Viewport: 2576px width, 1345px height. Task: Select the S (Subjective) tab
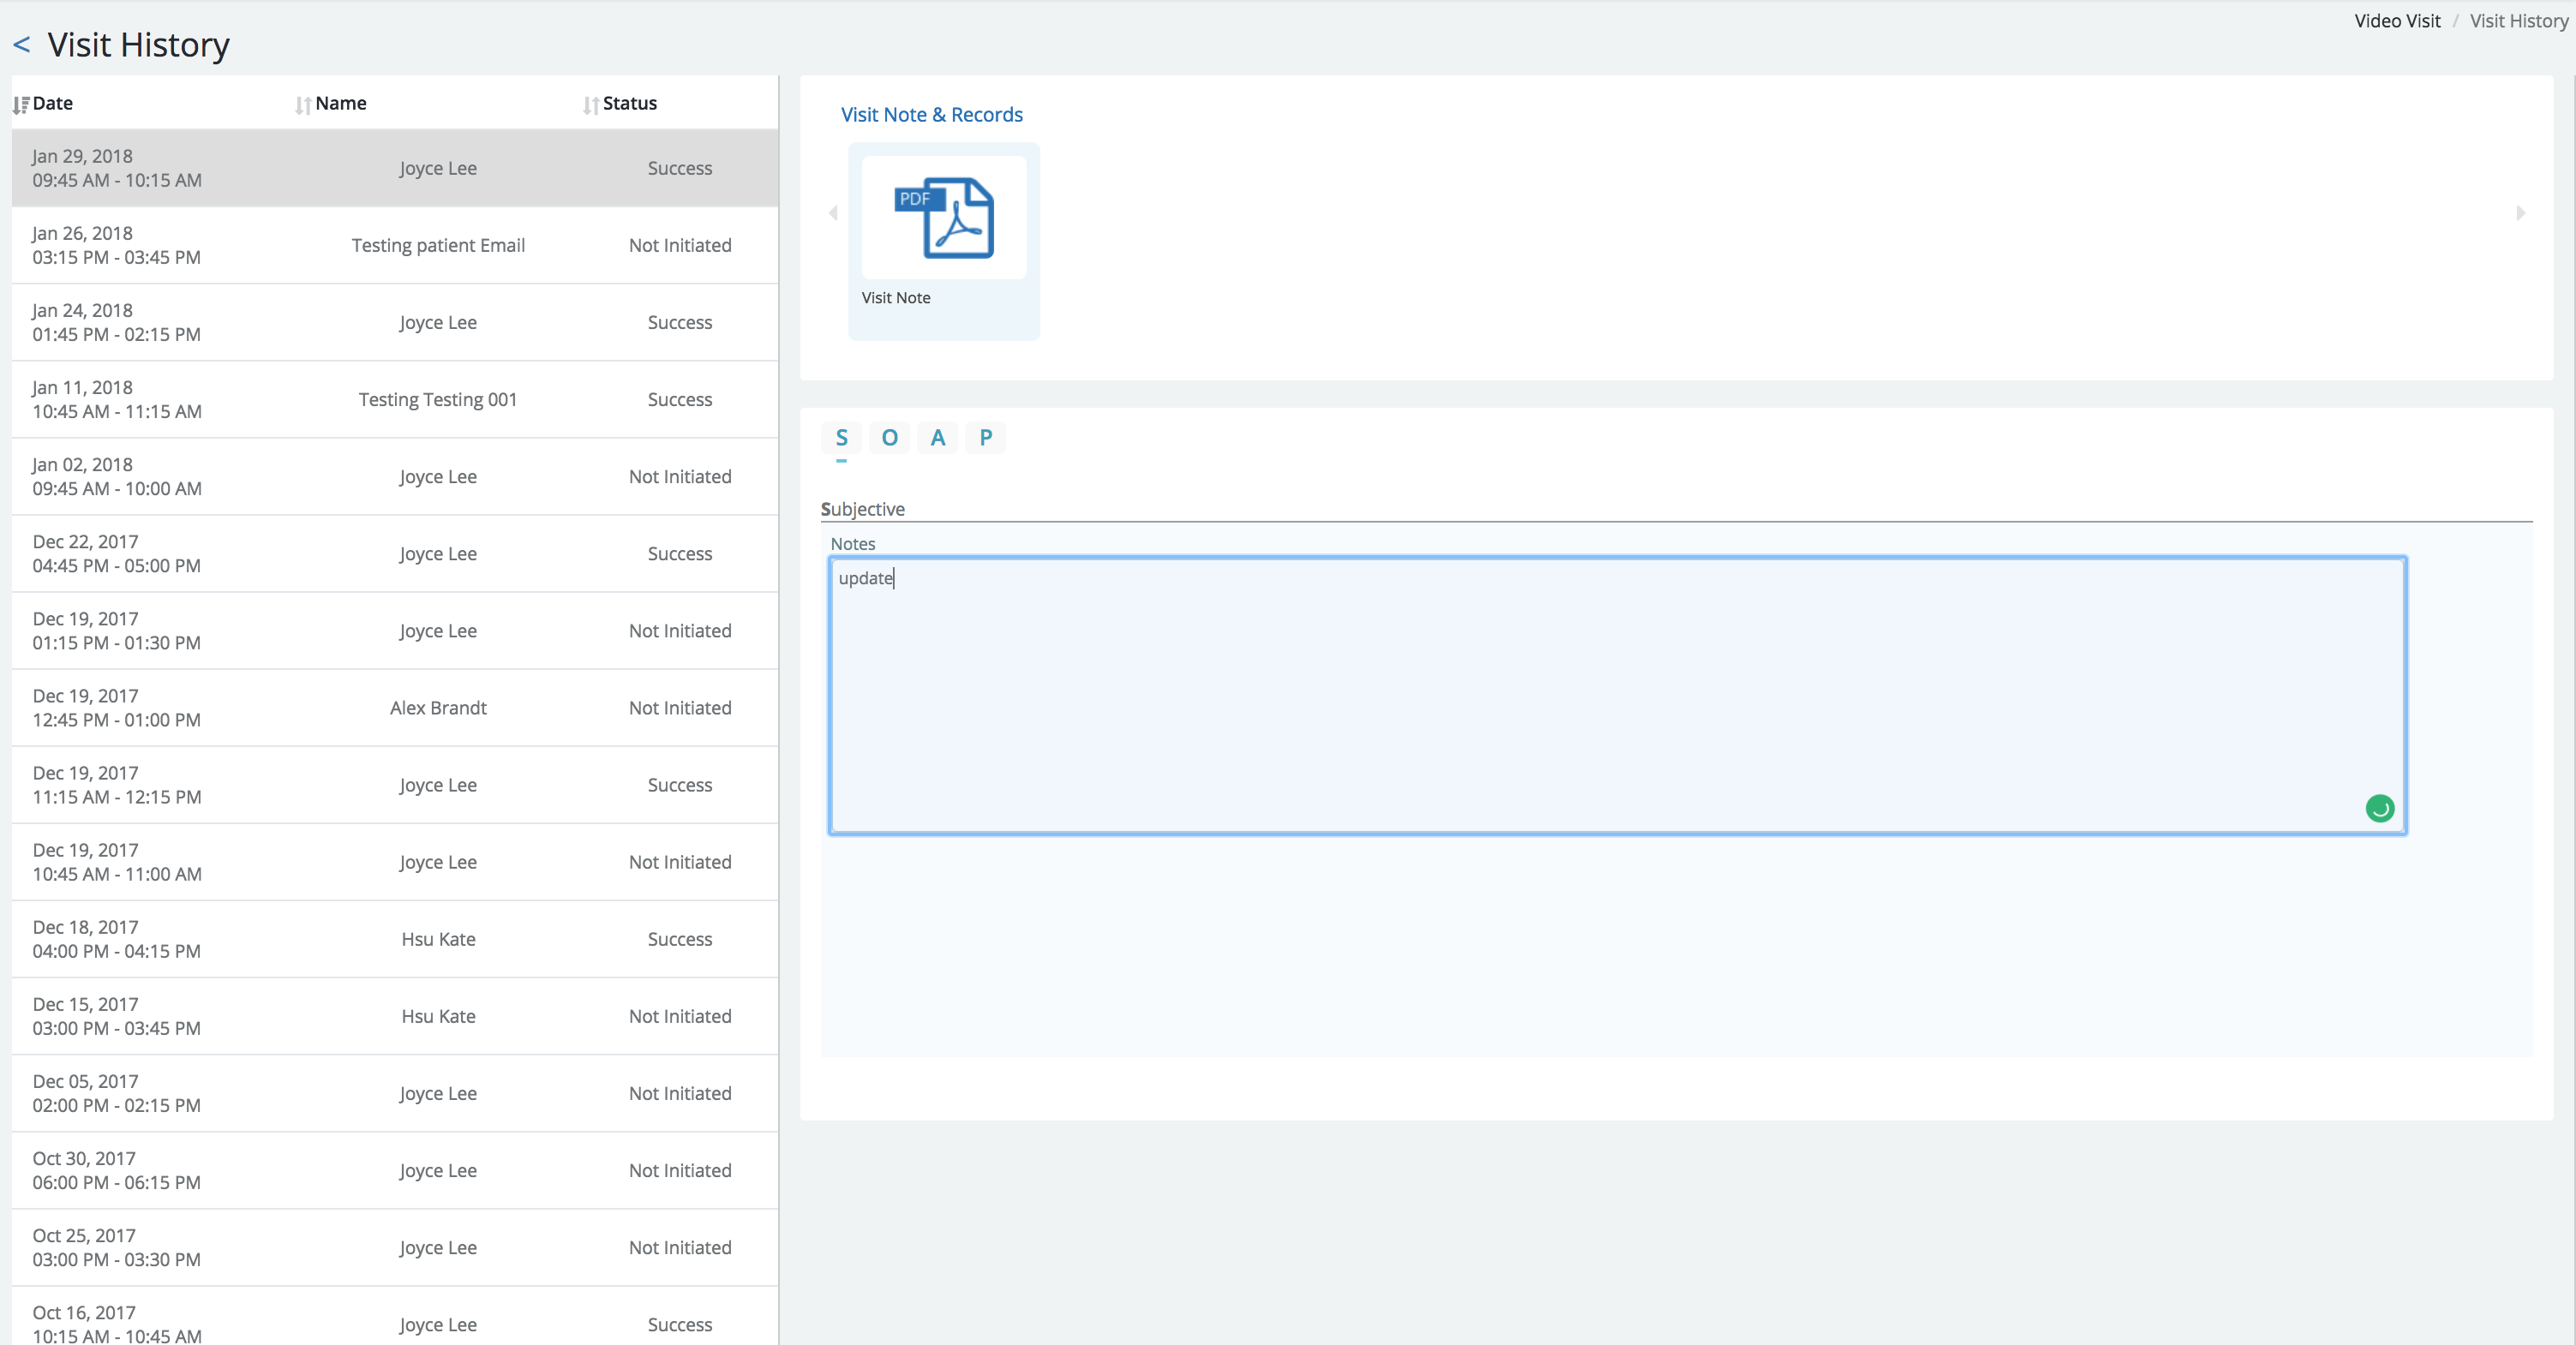coord(841,437)
